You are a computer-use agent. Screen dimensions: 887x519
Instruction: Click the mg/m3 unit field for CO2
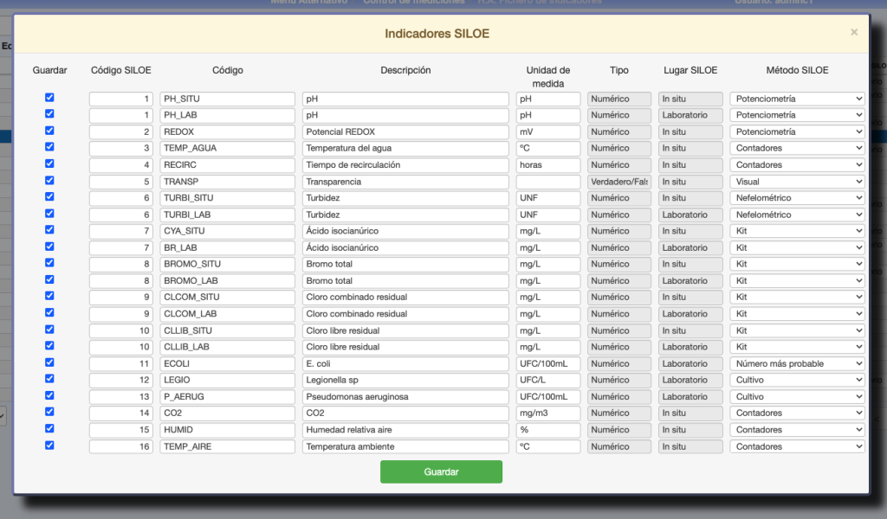tap(547, 413)
